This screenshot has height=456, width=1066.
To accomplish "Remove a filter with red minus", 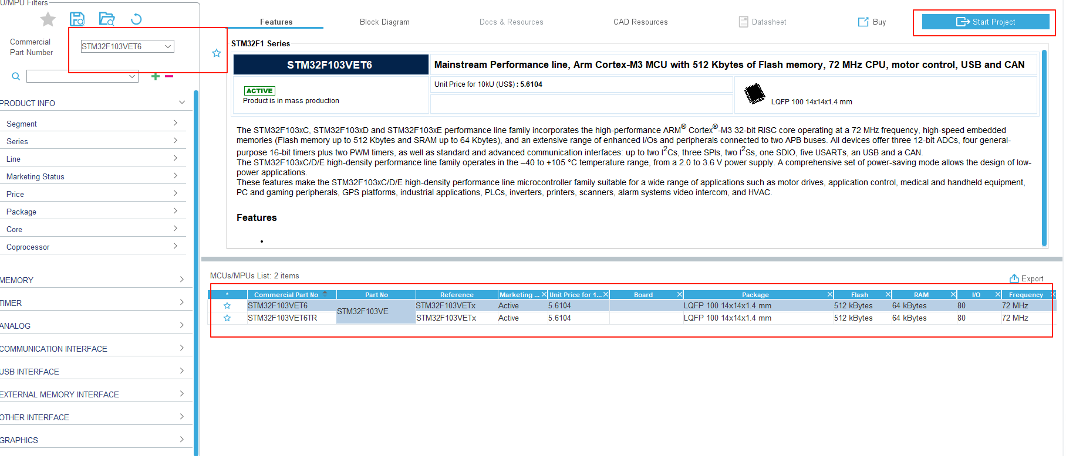I will point(169,76).
